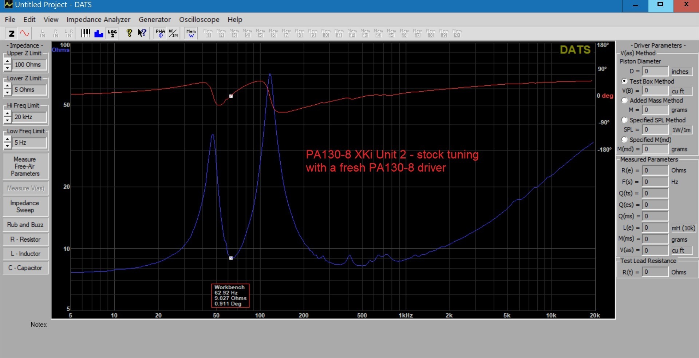The image size is (699, 358).
Task: Click the Mem 6 memory slot icon
Action: [x=273, y=33]
